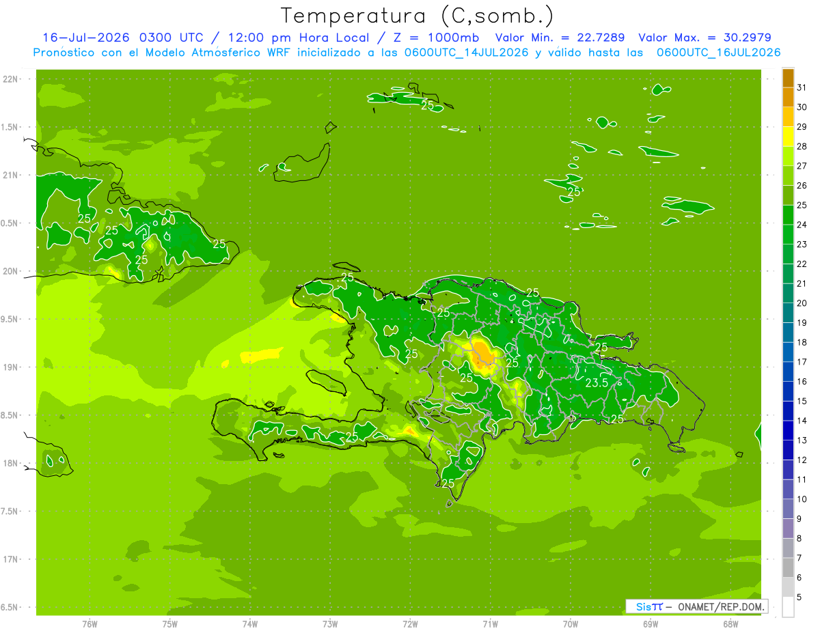820x633 pixels.
Task: Click the "21N" latitude axis label
Action: (10, 175)
